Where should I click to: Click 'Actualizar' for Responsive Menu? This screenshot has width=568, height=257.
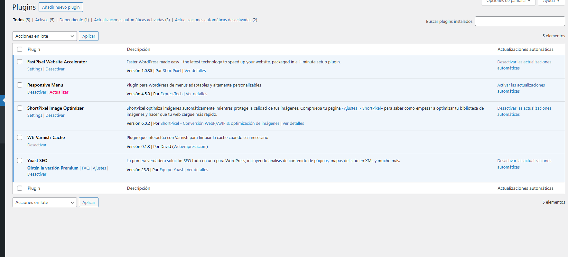(59, 92)
